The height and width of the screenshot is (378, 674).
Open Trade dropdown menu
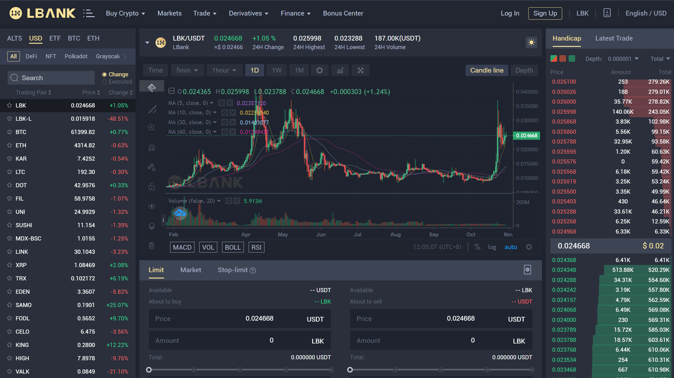point(205,13)
